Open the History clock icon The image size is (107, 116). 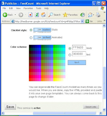coord(82,15)
